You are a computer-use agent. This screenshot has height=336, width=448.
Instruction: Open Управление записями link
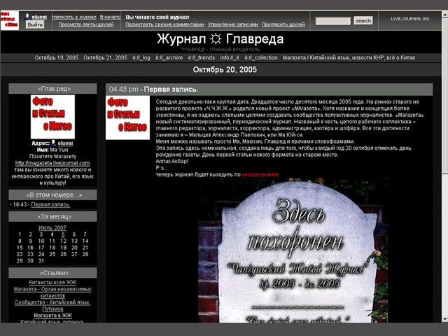click(233, 24)
